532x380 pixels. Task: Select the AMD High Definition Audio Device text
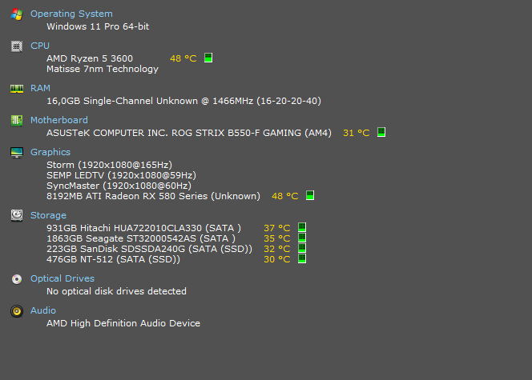pos(123,323)
